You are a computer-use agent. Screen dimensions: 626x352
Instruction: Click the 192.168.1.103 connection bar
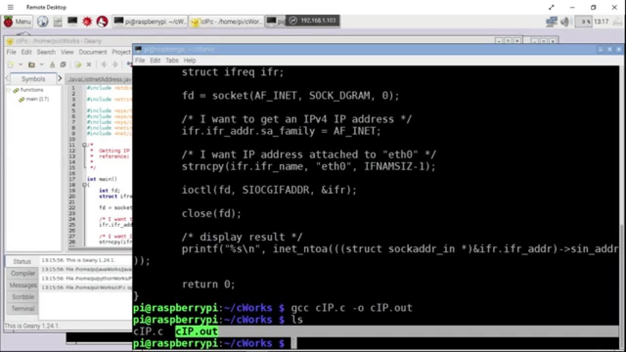click(312, 21)
